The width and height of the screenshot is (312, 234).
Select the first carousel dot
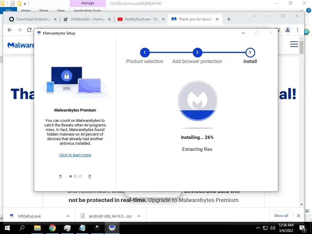point(70,176)
